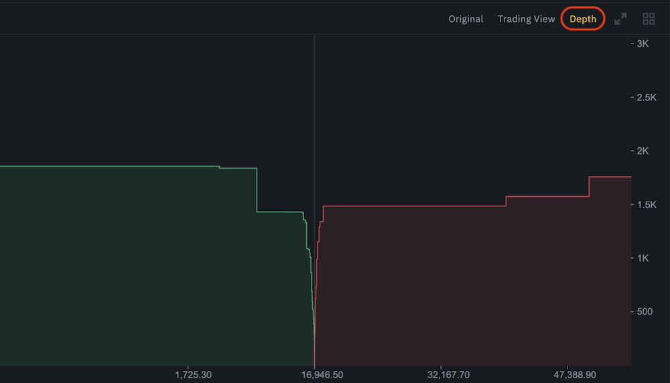The image size is (670, 383).
Task: Click the 500 volume axis label
Action: pos(644,311)
